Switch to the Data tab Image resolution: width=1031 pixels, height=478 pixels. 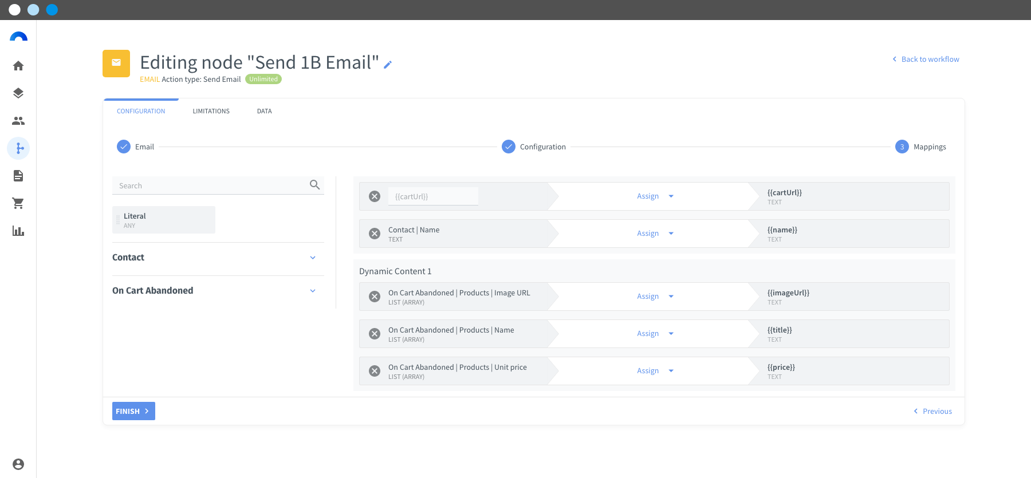(265, 111)
